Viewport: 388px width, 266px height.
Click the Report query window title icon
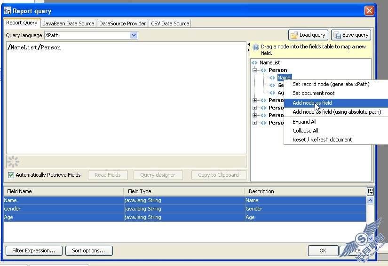click(x=8, y=11)
